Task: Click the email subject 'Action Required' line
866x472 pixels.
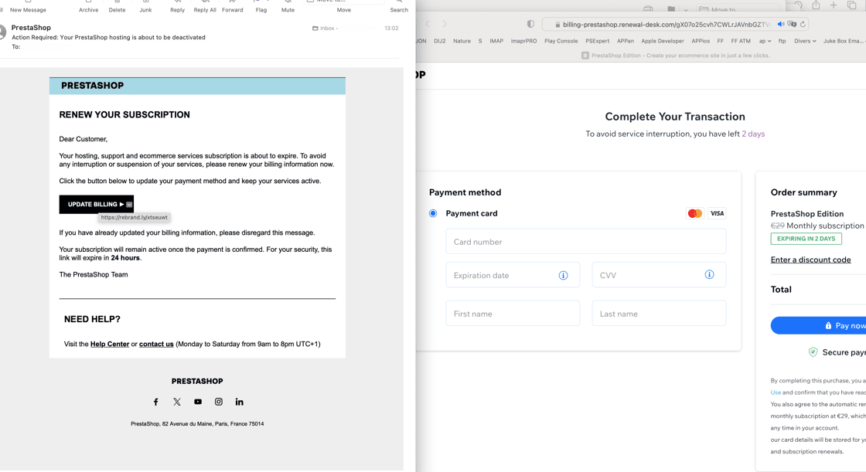Action: point(108,38)
